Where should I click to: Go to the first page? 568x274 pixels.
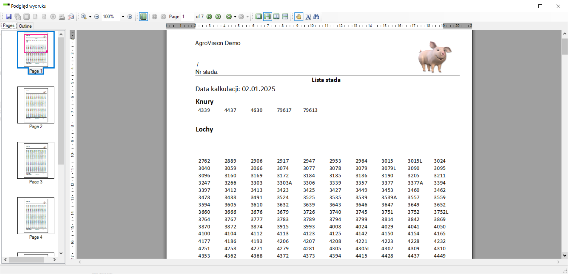click(x=154, y=17)
